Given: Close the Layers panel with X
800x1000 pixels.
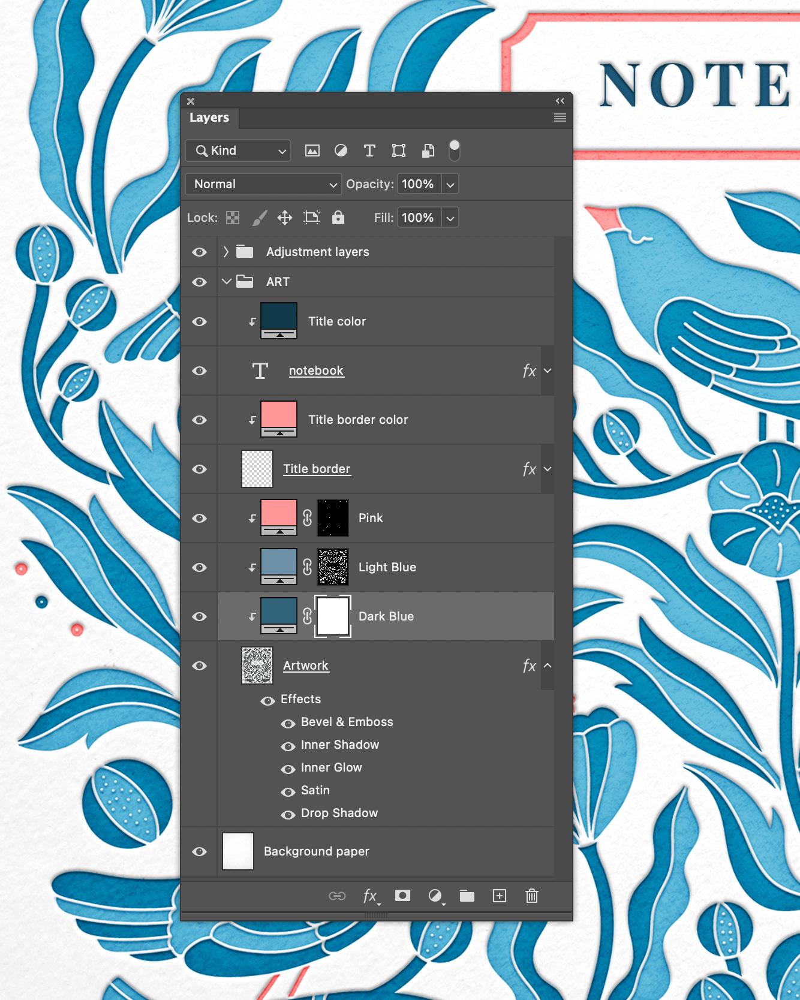Looking at the screenshot, I should [x=191, y=101].
